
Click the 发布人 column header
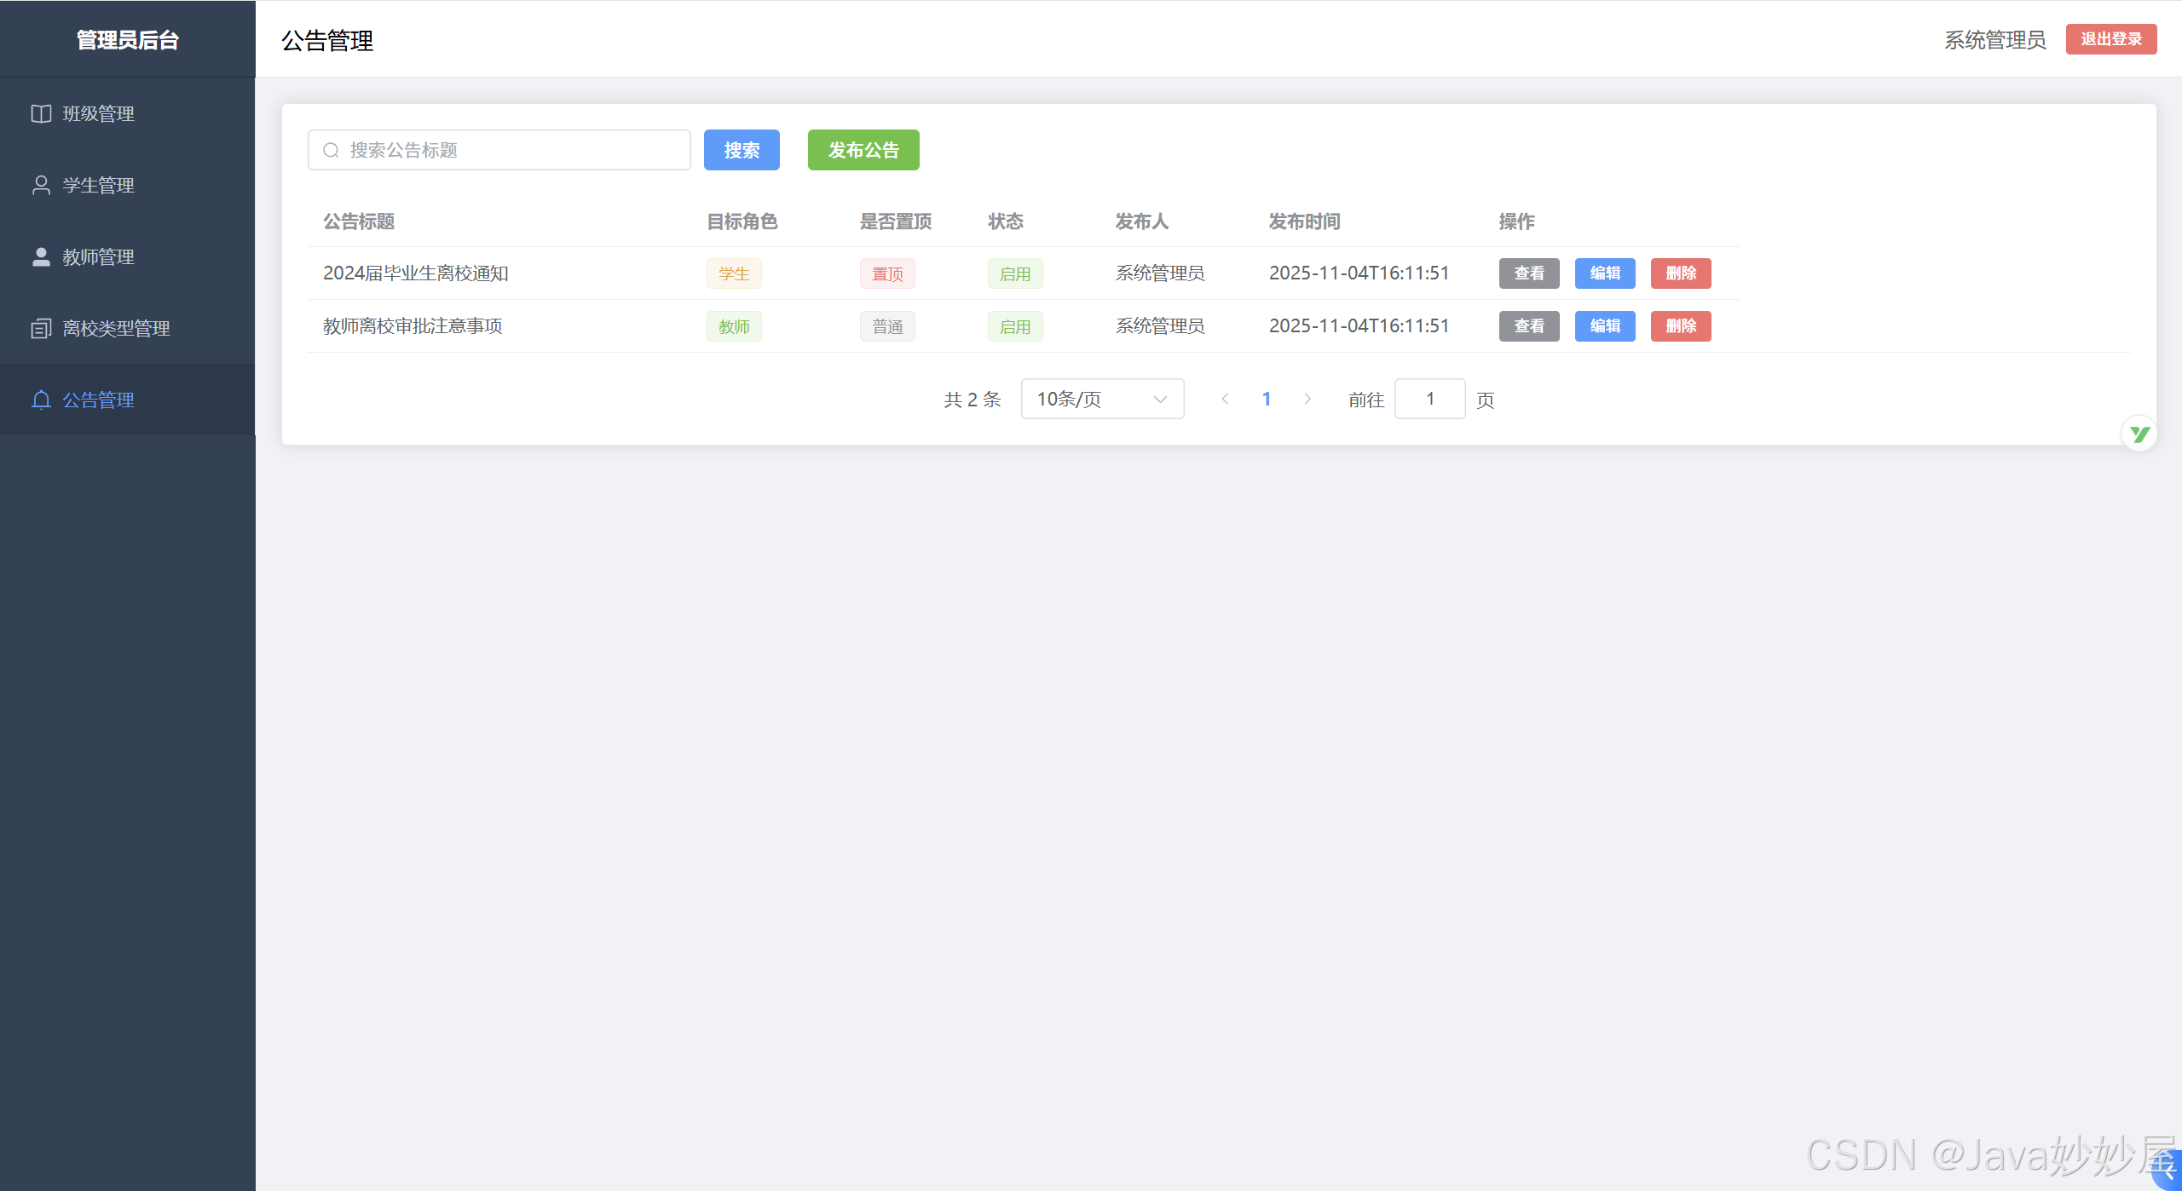(x=1142, y=222)
